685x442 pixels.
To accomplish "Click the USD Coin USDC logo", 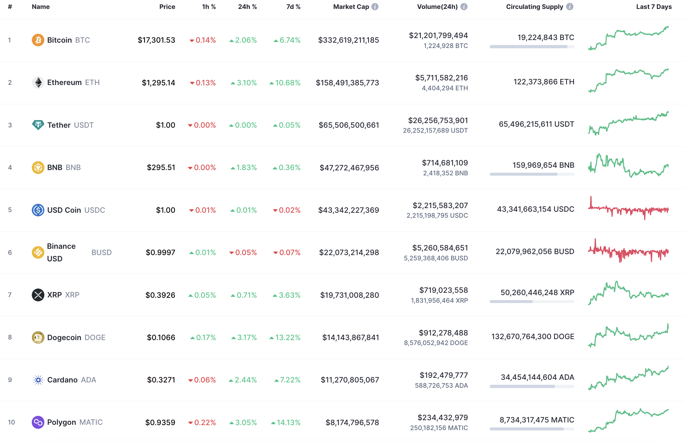I will [x=38, y=210].
